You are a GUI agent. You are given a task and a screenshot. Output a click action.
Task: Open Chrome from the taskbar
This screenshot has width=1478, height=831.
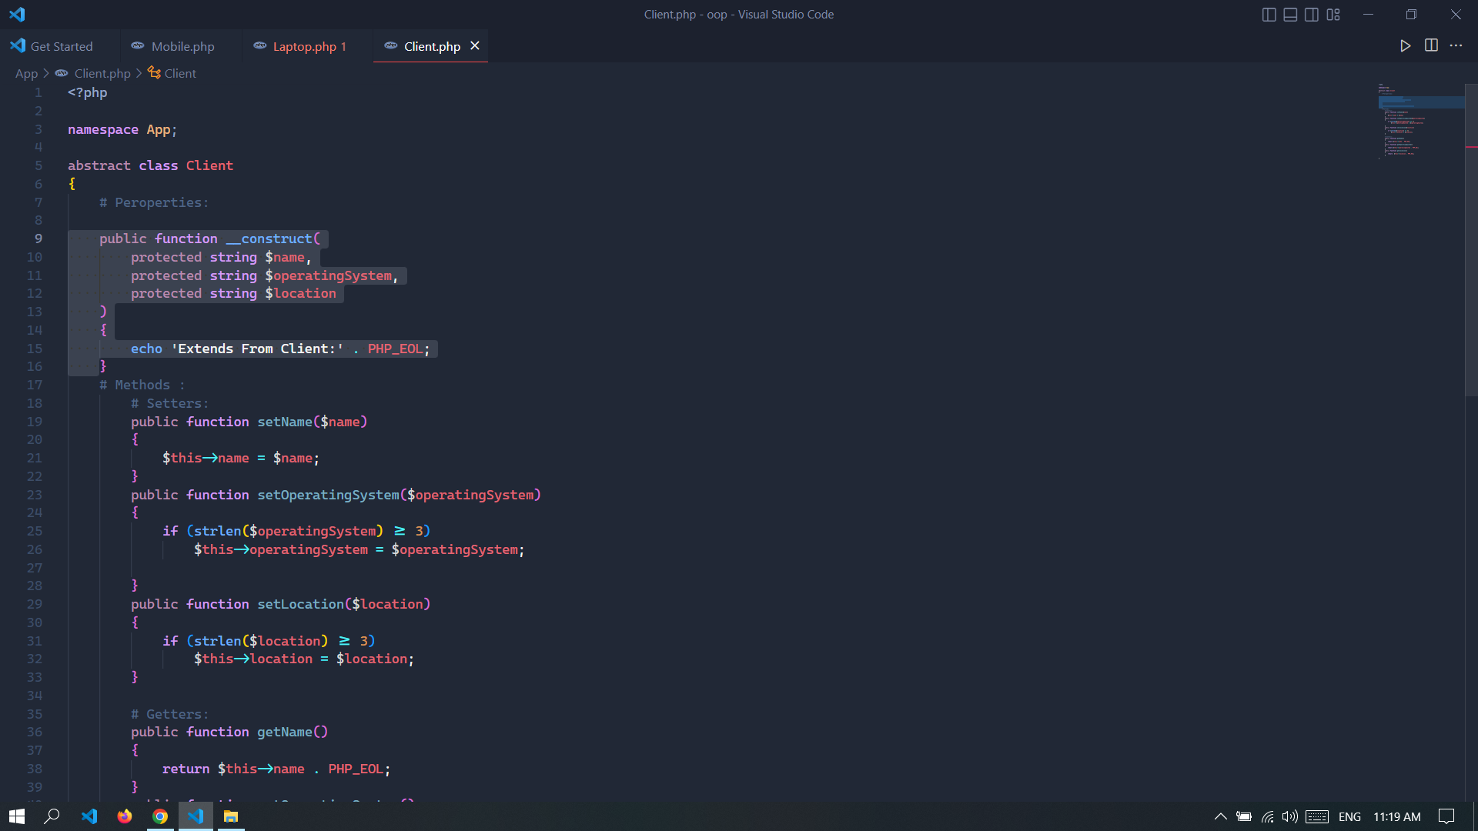coord(160,816)
